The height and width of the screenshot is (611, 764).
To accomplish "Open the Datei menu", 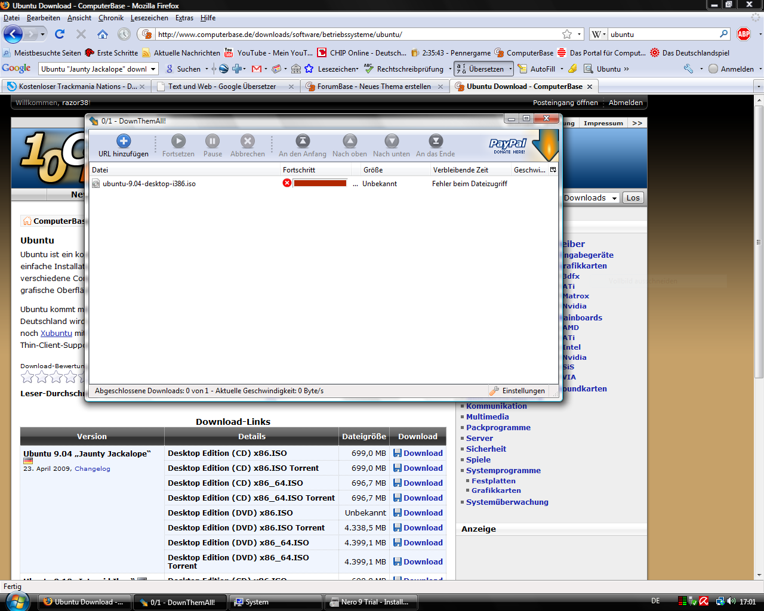I will click(x=11, y=18).
